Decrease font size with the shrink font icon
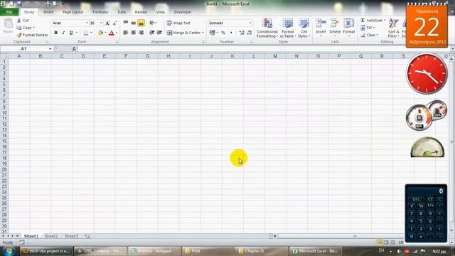This screenshot has width=455, height=256. point(115,23)
